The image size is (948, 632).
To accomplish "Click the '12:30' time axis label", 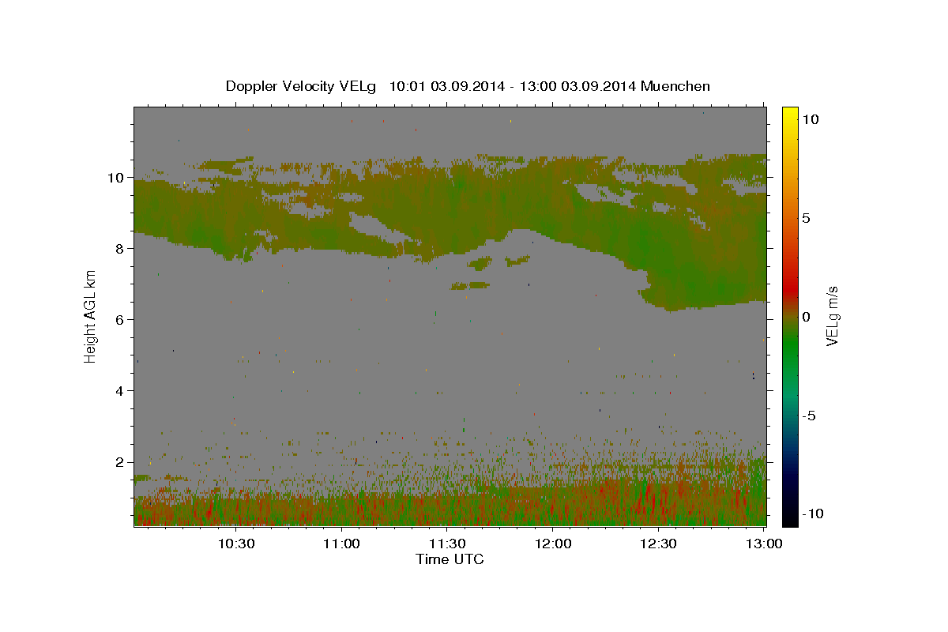I will point(659,544).
